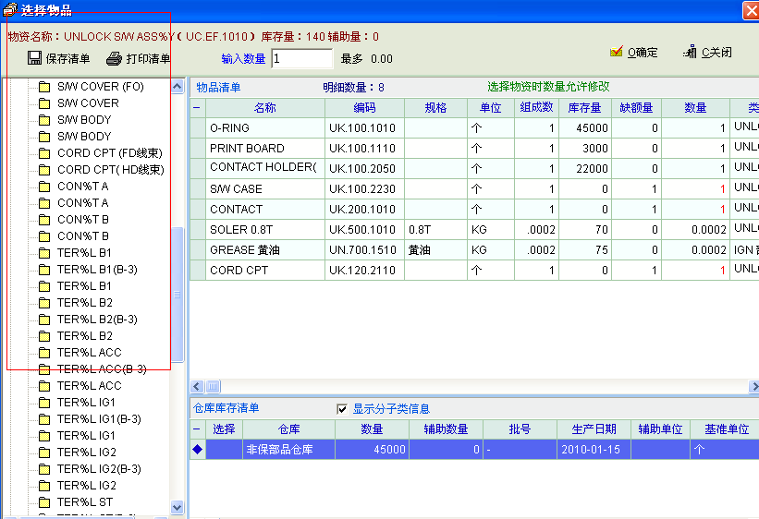The width and height of the screenshot is (759, 519).
Task: Click the 编码 column header
Action: pyautogui.click(x=364, y=108)
